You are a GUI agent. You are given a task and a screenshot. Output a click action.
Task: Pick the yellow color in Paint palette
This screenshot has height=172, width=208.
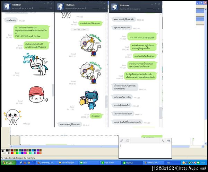pos(15,153)
